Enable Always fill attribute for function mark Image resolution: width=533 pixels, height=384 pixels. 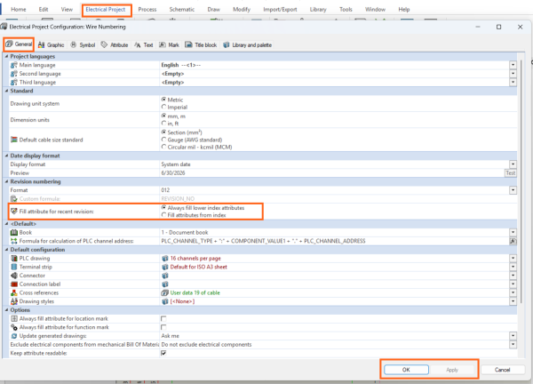(163, 327)
